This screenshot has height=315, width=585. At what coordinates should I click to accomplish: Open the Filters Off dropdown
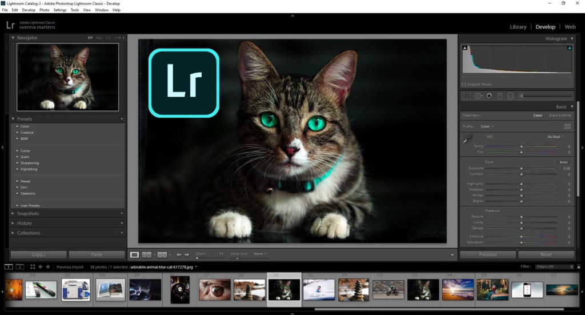coord(555,267)
